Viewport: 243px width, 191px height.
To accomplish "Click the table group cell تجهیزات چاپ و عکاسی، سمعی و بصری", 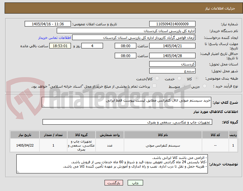I will (x=81, y=145).
